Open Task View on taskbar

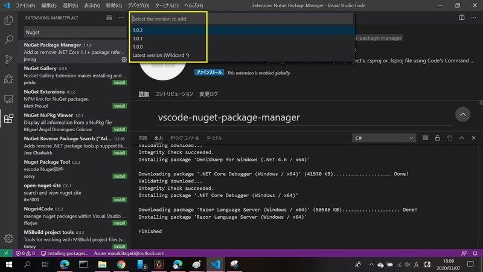45,265
